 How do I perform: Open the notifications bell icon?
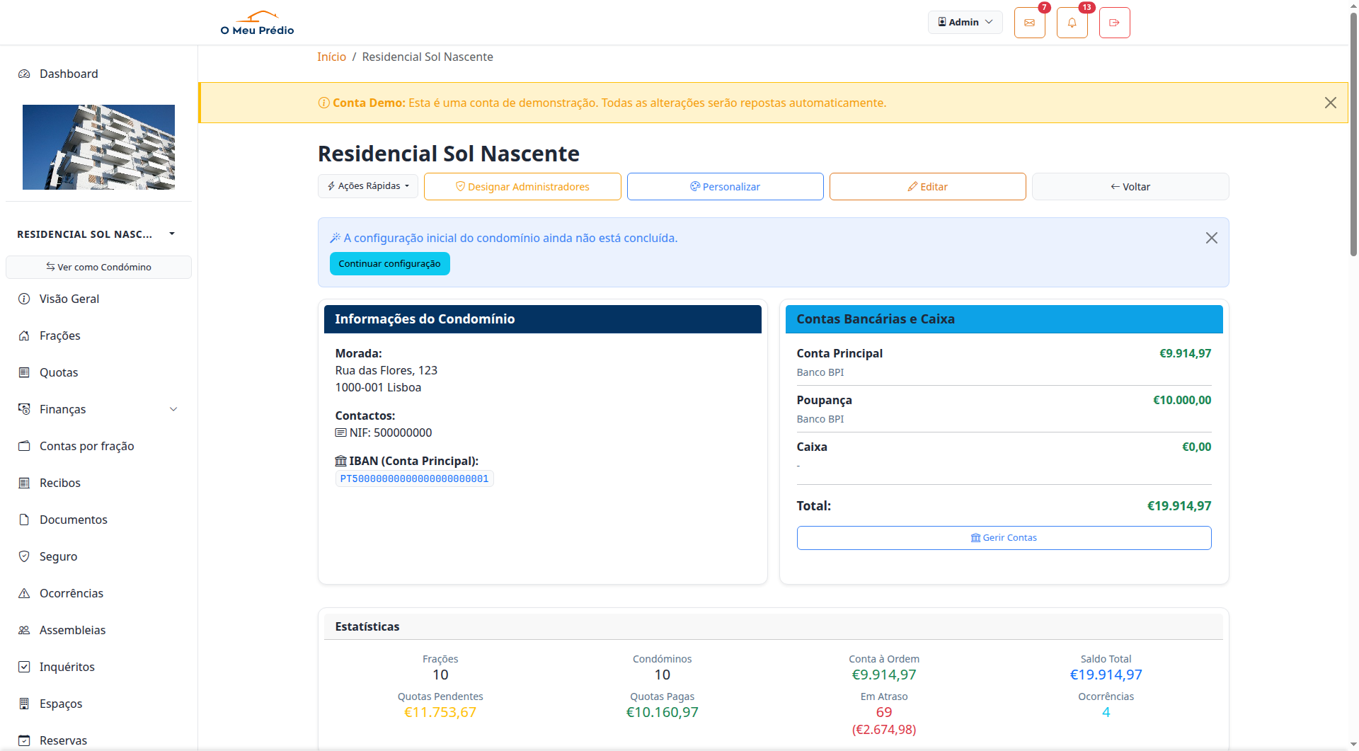1072,23
